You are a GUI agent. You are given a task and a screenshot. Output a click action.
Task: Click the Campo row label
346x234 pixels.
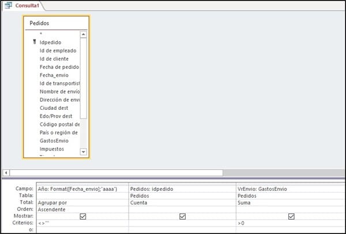pos(24,189)
